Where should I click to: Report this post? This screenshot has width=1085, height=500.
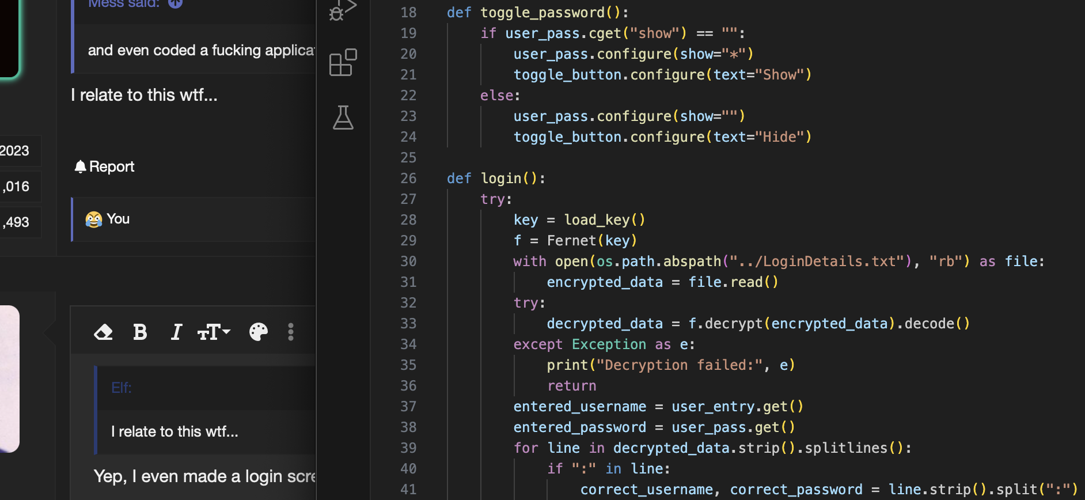click(x=111, y=166)
